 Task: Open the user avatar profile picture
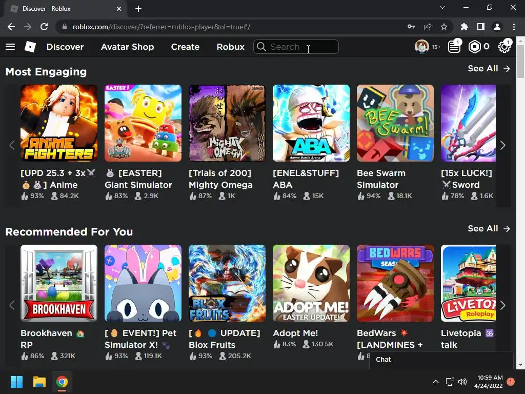(x=421, y=47)
